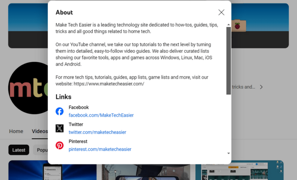Click the Twitter X logo icon
297x180 pixels.
point(59,128)
